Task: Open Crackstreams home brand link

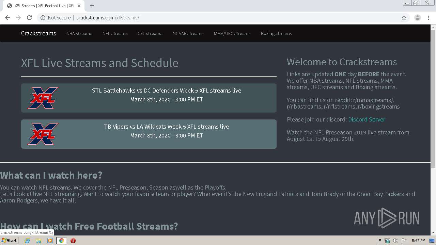Action: tap(38, 33)
